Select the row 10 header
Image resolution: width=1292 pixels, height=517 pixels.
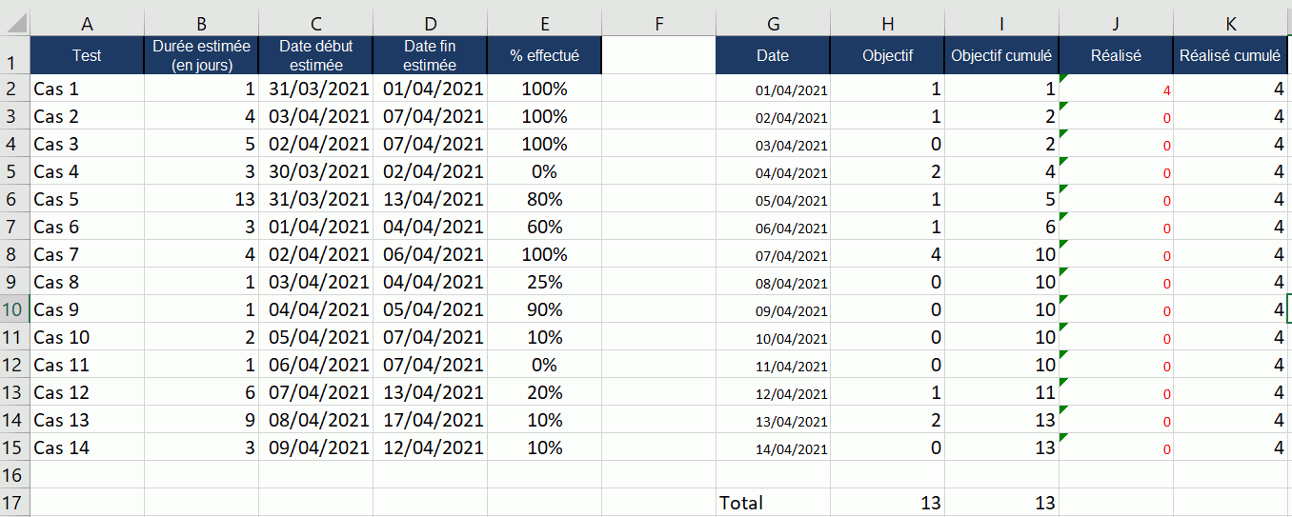tap(14, 309)
